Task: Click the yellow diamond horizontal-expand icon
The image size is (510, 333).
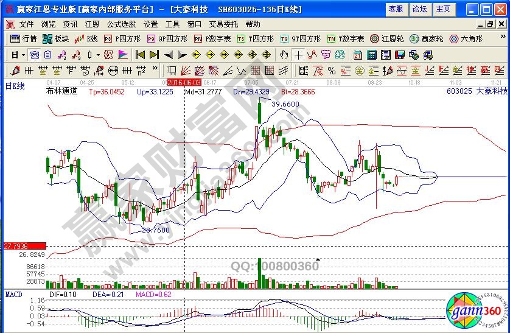Action: coord(225,55)
